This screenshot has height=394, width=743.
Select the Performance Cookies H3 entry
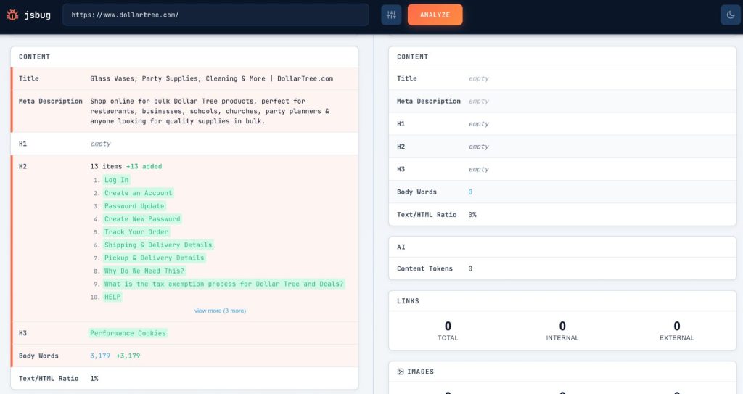(x=128, y=333)
